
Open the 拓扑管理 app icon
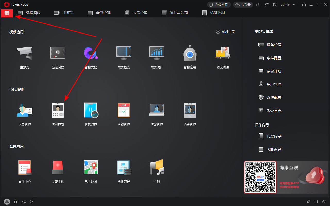pyautogui.click(x=124, y=168)
